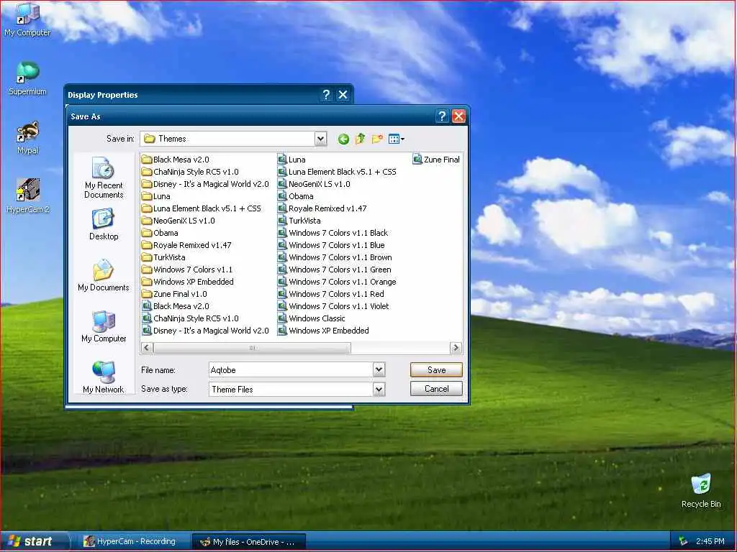Expand the Save as type dropdown
The height and width of the screenshot is (552, 737).
click(x=379, y=389)
